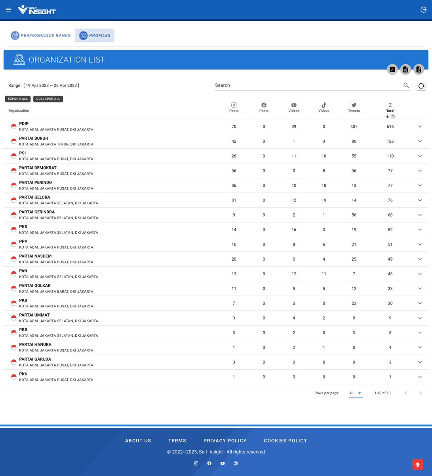Expand the PARTAI HANURA row
This screenshot has height=476, width=432.
[x=420, y=347]
